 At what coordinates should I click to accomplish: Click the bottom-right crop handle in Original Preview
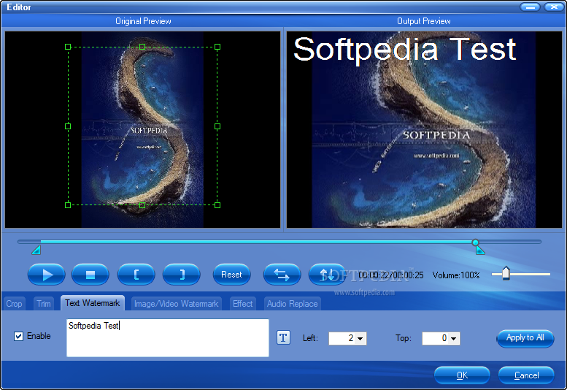[217, 205]
